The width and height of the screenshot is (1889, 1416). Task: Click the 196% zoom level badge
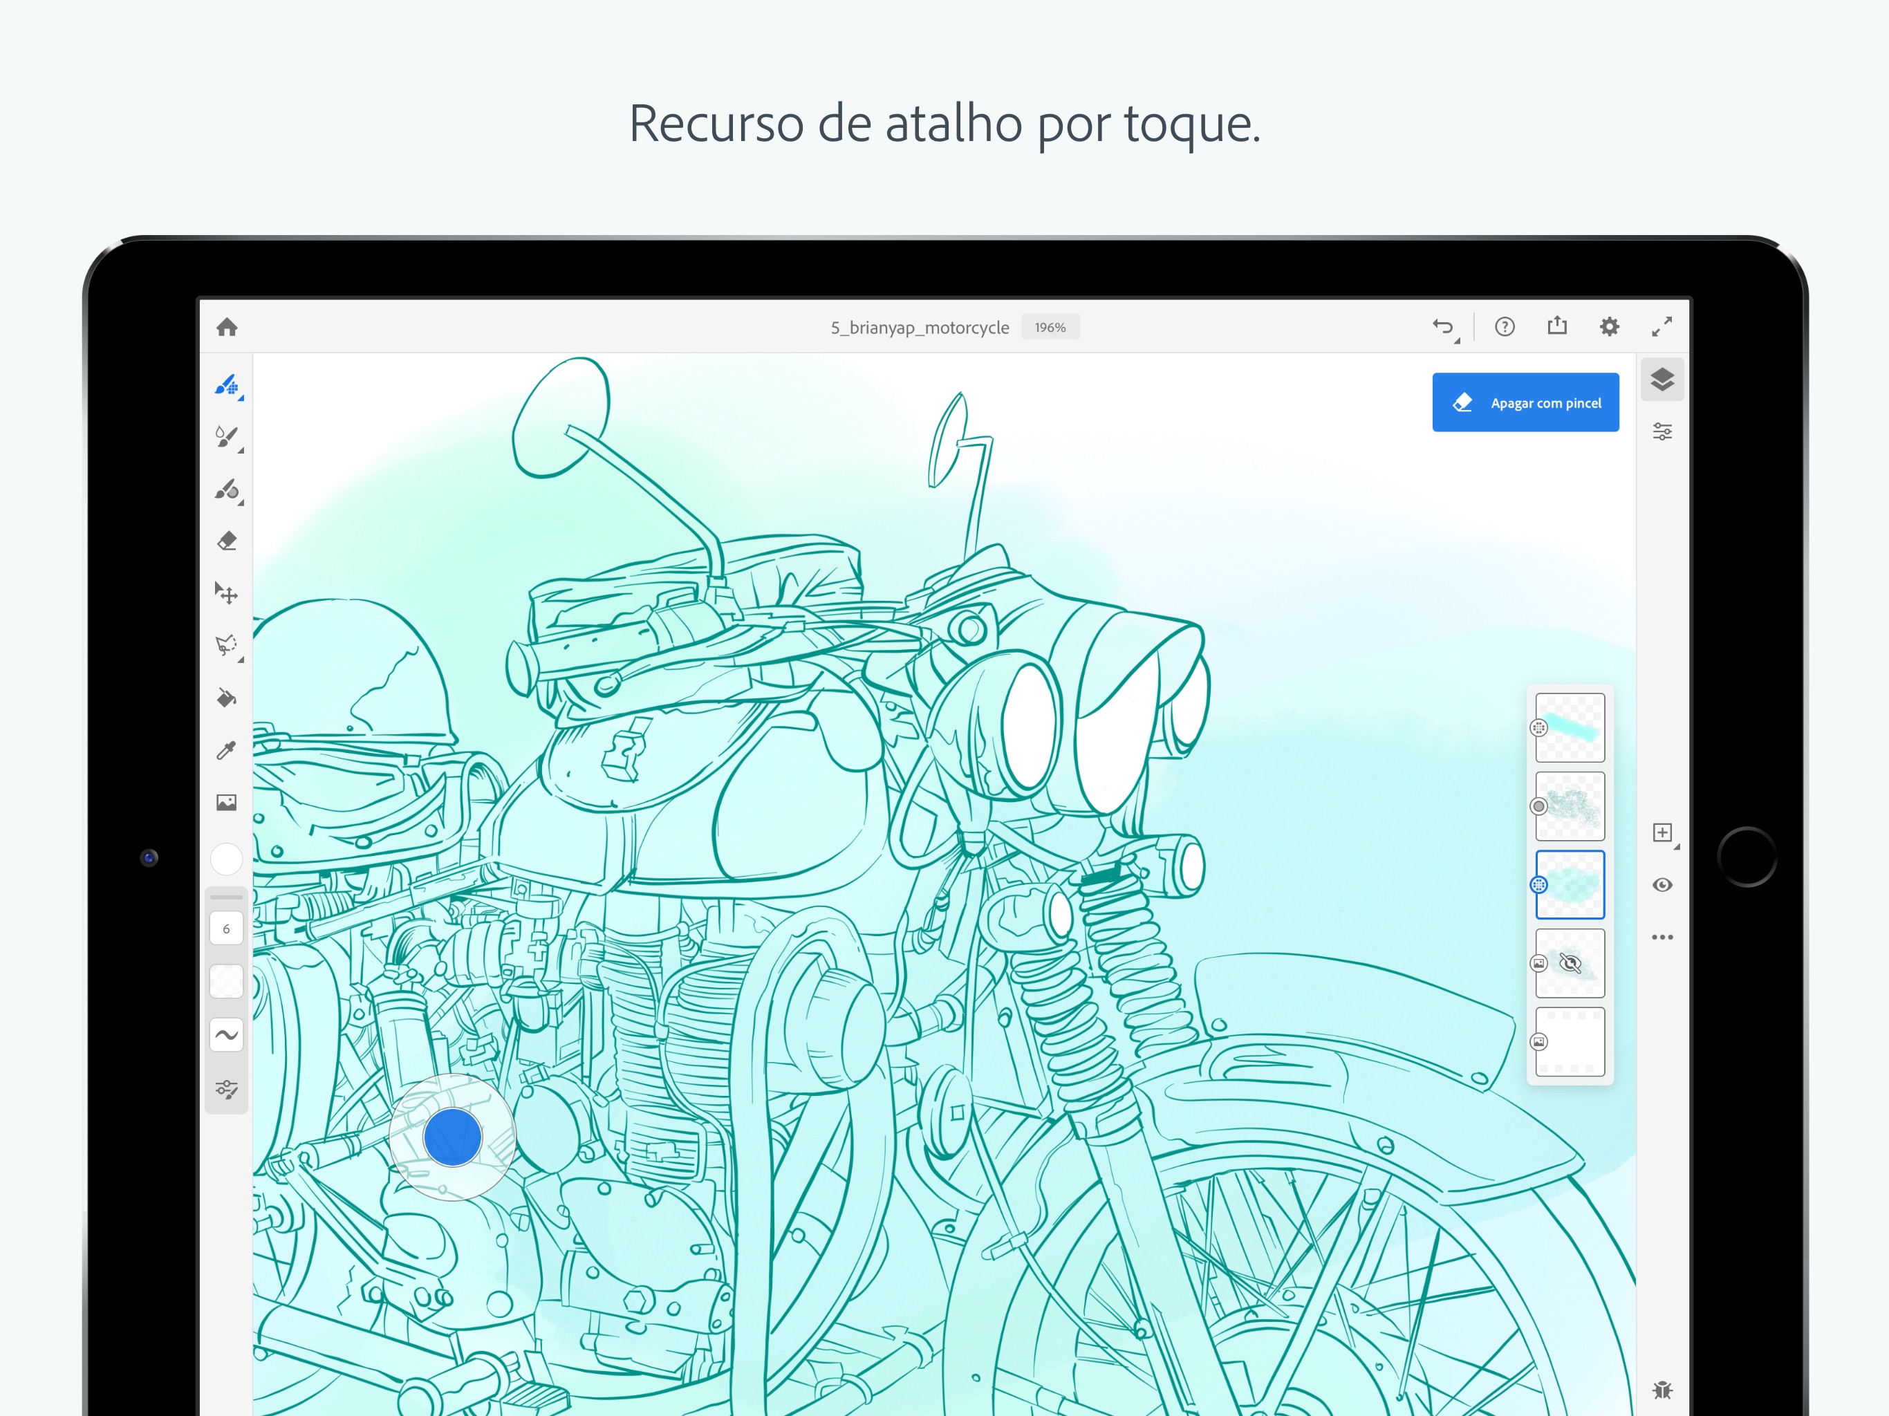tap(1050, 327)
